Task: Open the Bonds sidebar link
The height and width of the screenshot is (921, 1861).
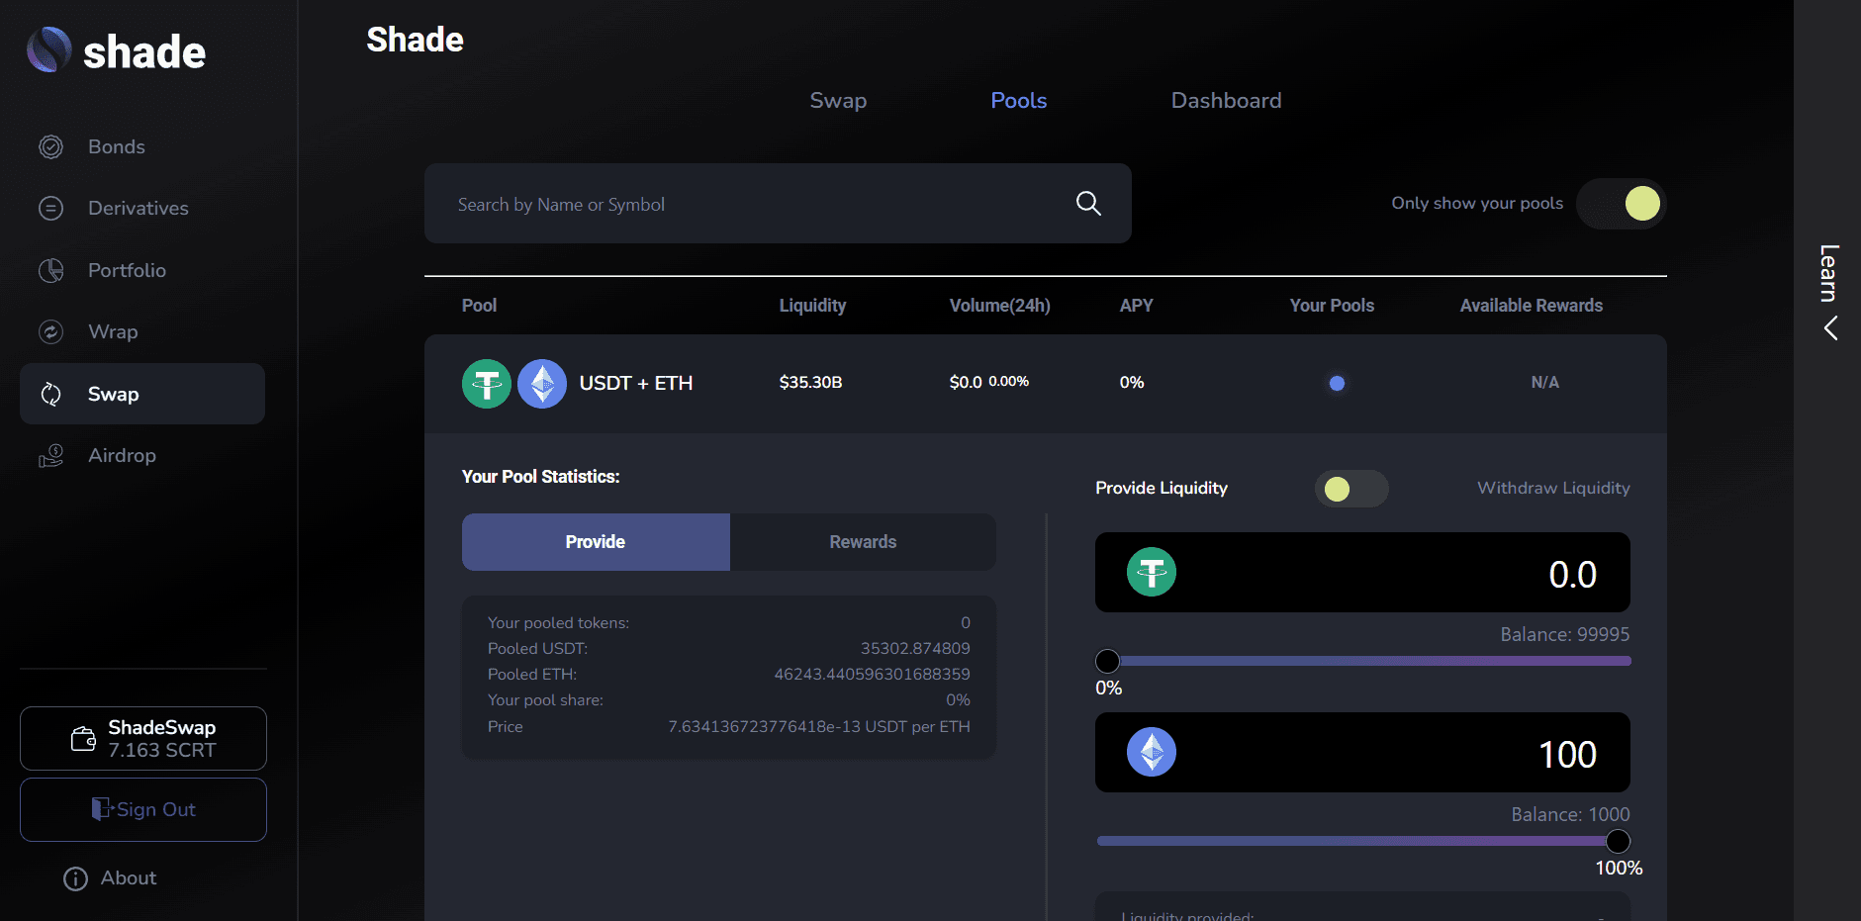Action: coord(116,146)
